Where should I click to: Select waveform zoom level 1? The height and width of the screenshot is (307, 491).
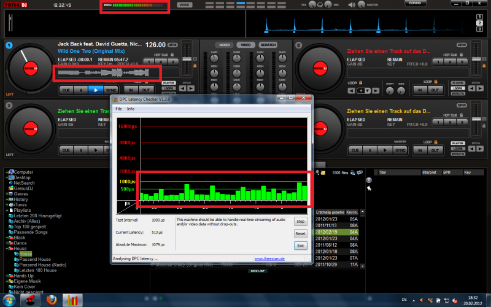[x=479, y=17]
